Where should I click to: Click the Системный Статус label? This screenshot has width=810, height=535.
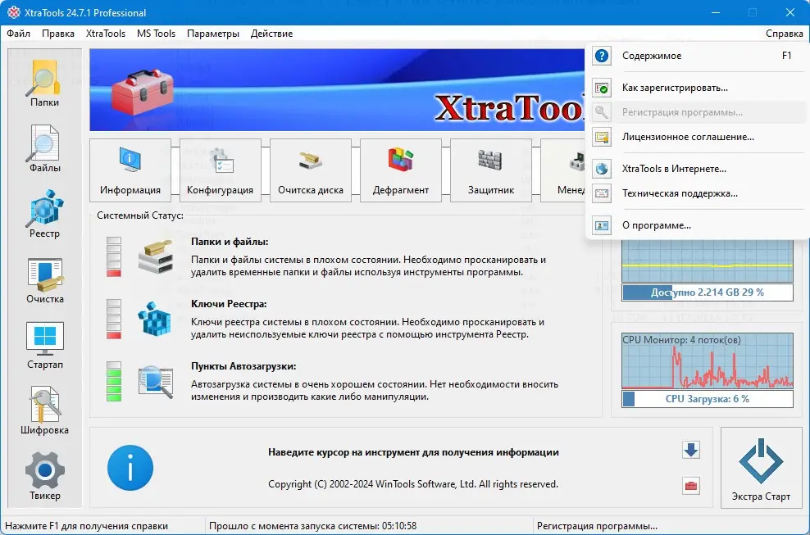(140, 215)
